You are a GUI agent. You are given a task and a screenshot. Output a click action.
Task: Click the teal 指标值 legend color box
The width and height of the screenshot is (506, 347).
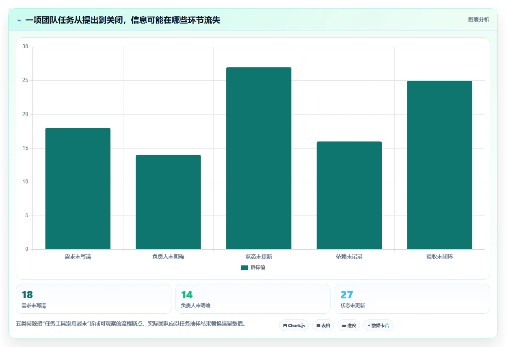(x=244, y=267)
